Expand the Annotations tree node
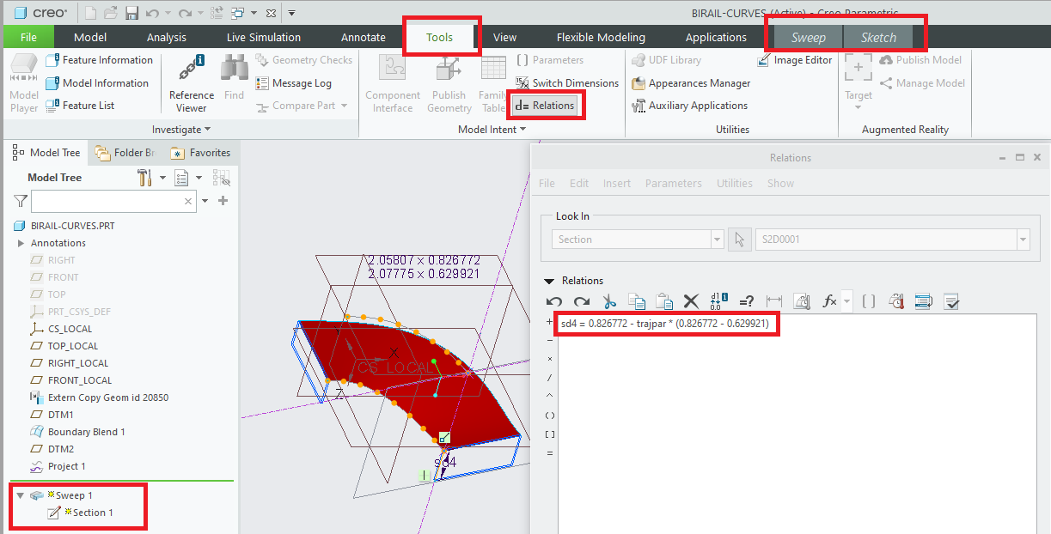The height and width of the screenshot is (534, 1051). click(21, 243)
